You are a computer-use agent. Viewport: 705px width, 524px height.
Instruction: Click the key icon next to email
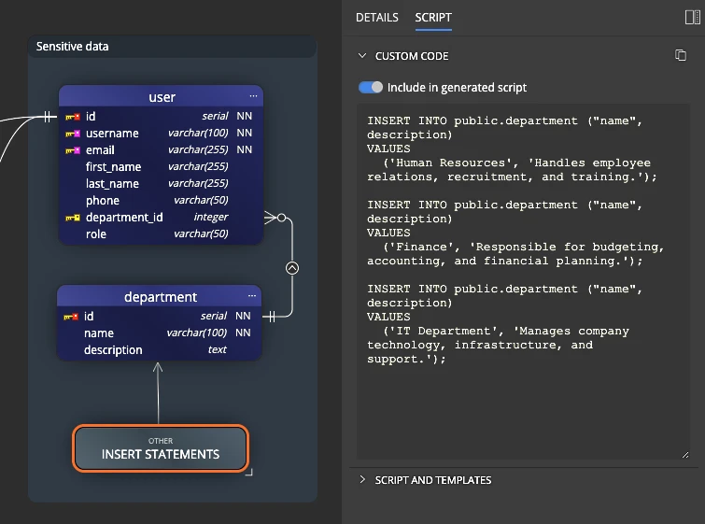(72, 150)
